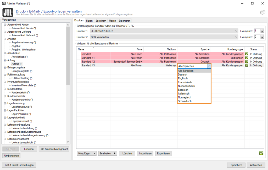Image resolution: width=268 pixels, height=170 pixels.
Task: Click green status icon in Standard row
Action: (247, 54)
